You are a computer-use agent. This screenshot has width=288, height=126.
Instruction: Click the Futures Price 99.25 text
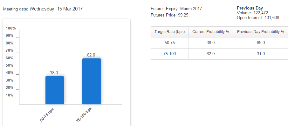(x=169, y=15)
